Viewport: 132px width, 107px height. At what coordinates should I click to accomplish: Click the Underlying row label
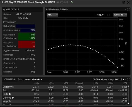click(8, 87)
